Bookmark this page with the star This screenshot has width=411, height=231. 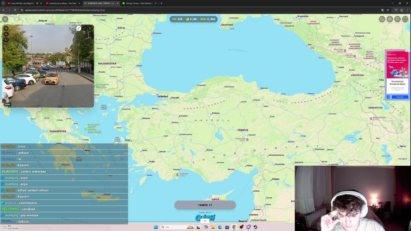coord(388,10)
